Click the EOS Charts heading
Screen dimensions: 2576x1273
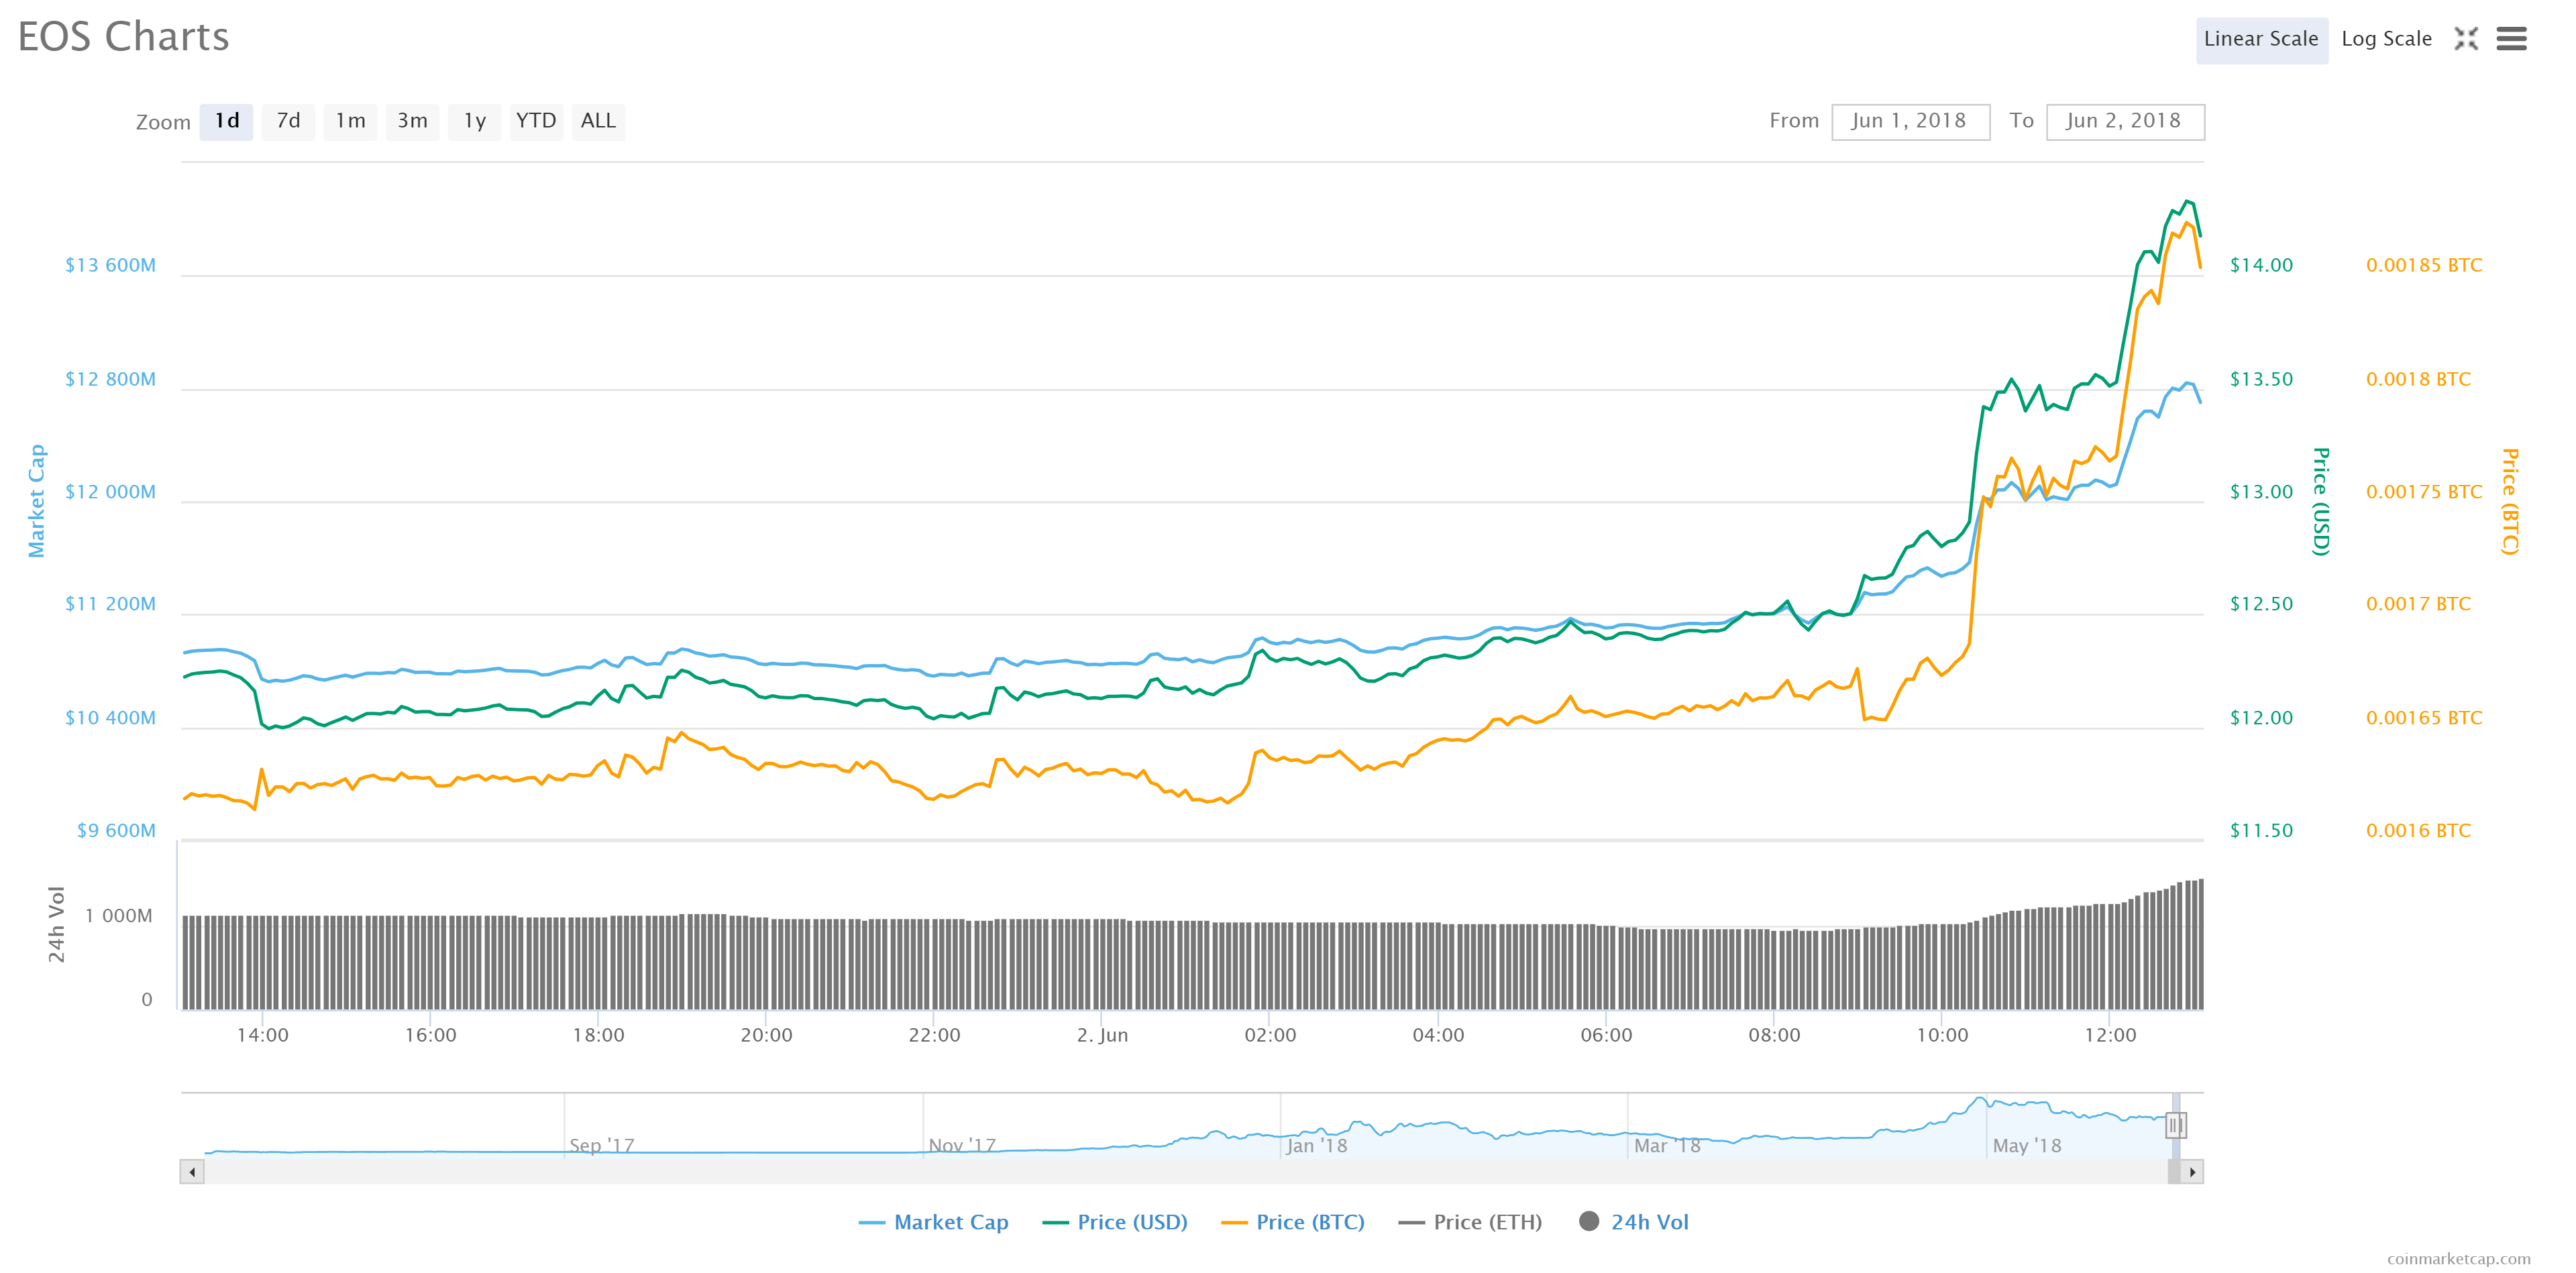124,37
